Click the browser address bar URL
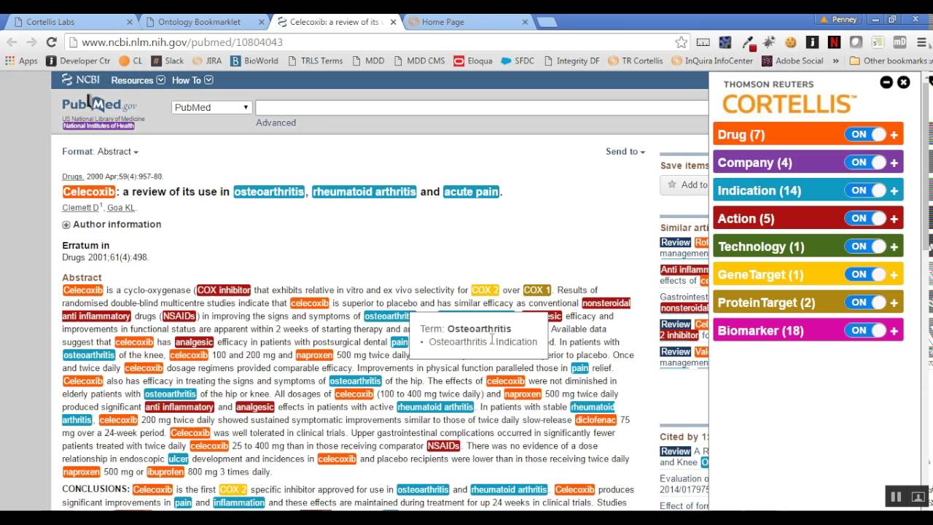This screenshot has height=525, width=933. point(182,42)
